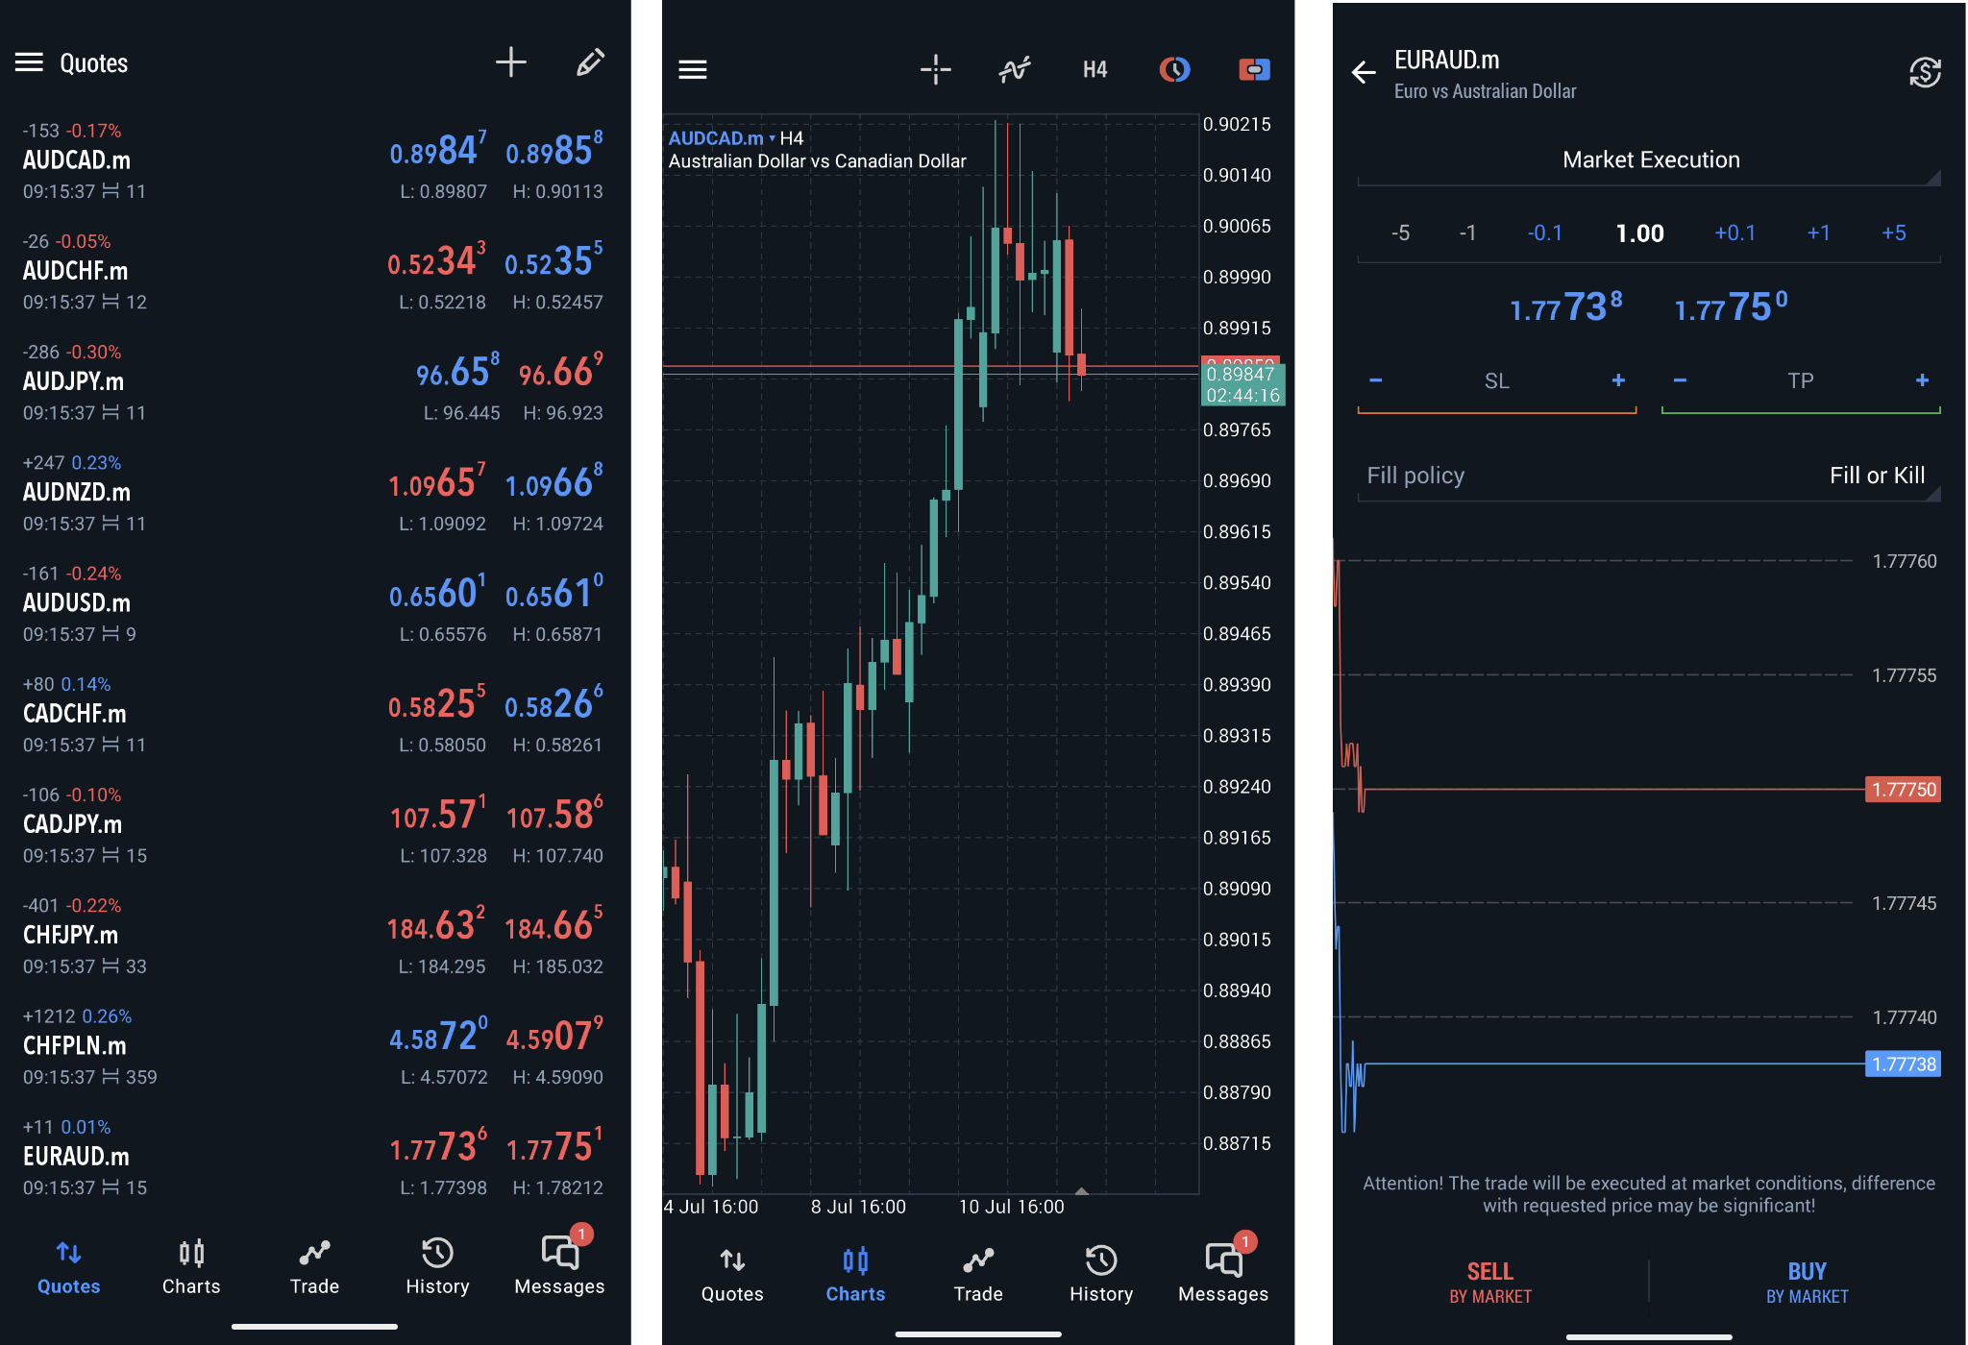Open History tab on chart screen bar
The height and width of the screenshot is (1345, 1968).
point(1101,1274)
